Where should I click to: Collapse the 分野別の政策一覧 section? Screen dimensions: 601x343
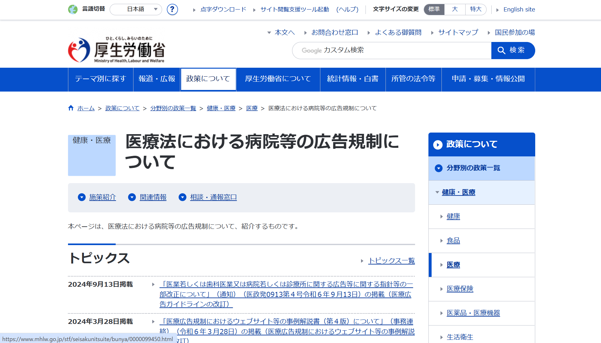pyautogui.click(x=439, y=168)
